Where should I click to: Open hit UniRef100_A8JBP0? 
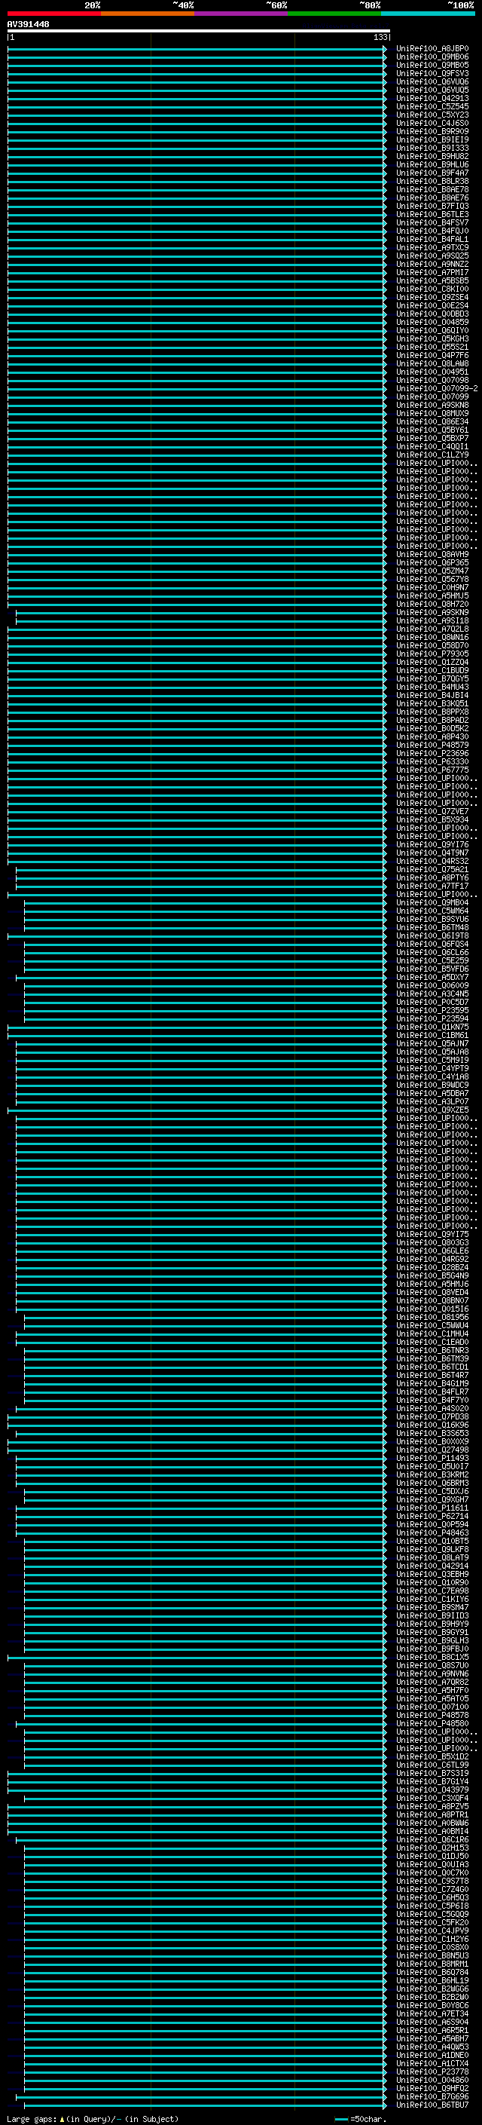432,49
